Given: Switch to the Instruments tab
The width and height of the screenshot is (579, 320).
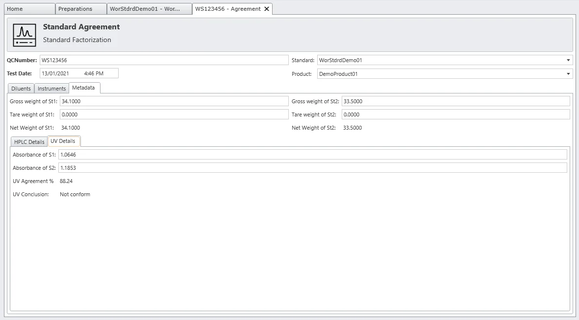Looking at the screenshot, I should coord(51,89).
